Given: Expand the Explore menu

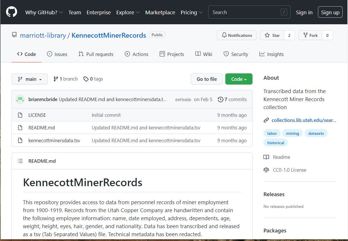Looking at the screenshot, I should tap(128, 12).
